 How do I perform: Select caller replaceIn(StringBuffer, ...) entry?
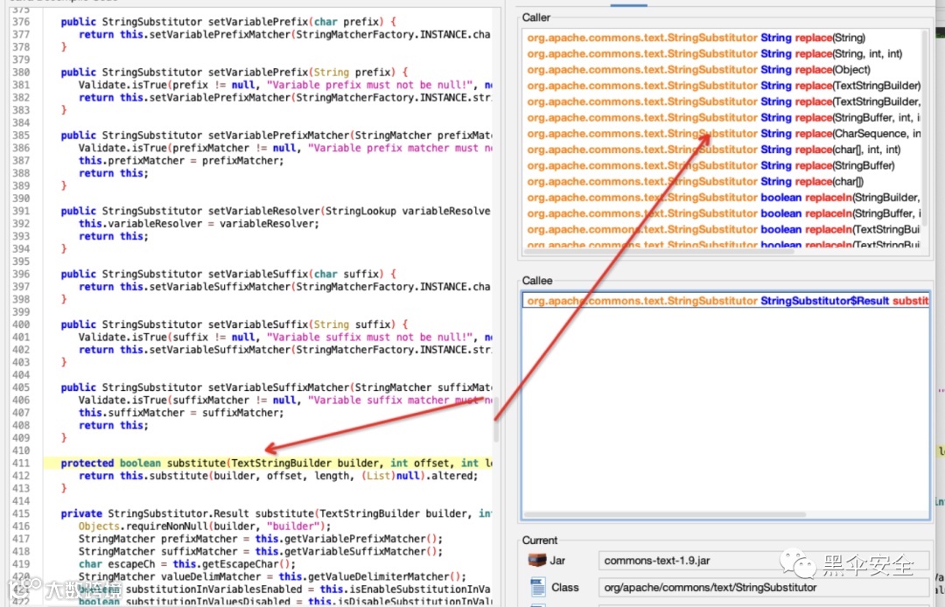pyautogui.click(x=724, y=213)
